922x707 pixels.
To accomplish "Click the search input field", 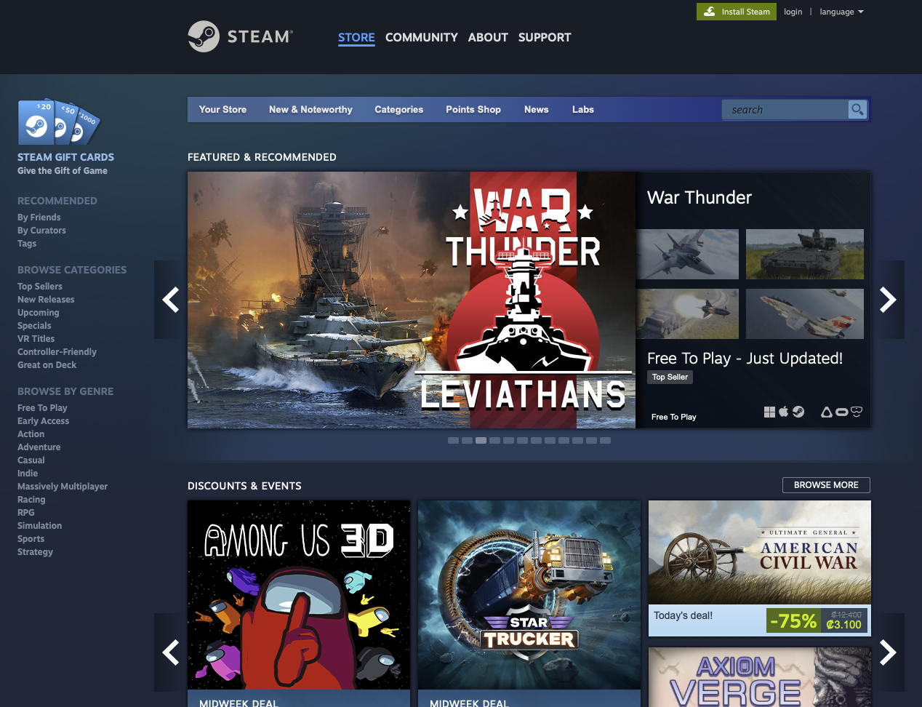I will 785,110.
